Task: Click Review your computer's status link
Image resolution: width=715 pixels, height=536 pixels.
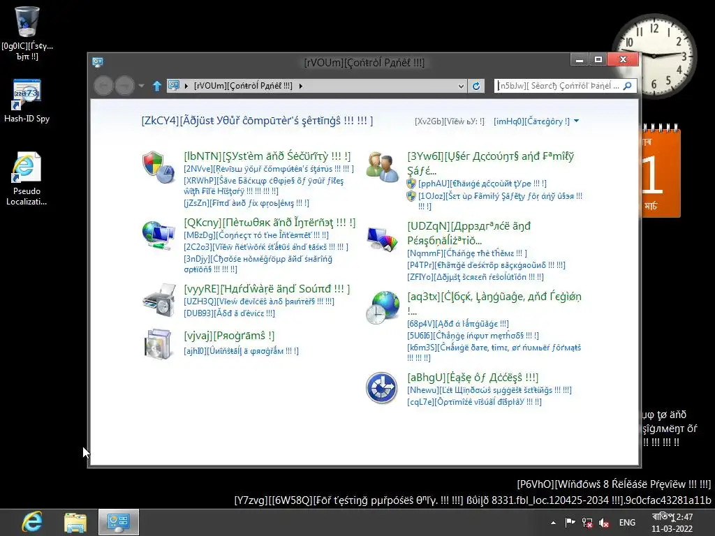Action: (x=269, y=169)
